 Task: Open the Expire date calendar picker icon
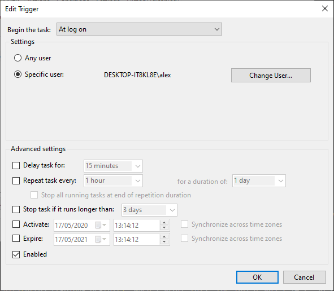(x=101, y=239)
